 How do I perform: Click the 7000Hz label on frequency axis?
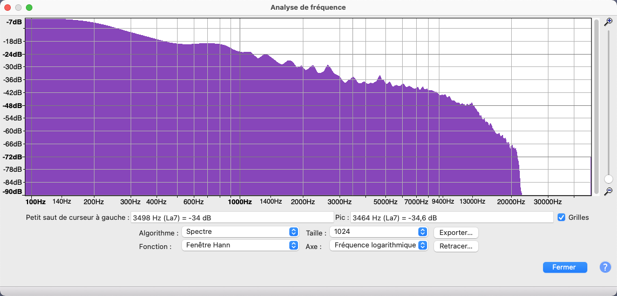(x=416, y=202)
